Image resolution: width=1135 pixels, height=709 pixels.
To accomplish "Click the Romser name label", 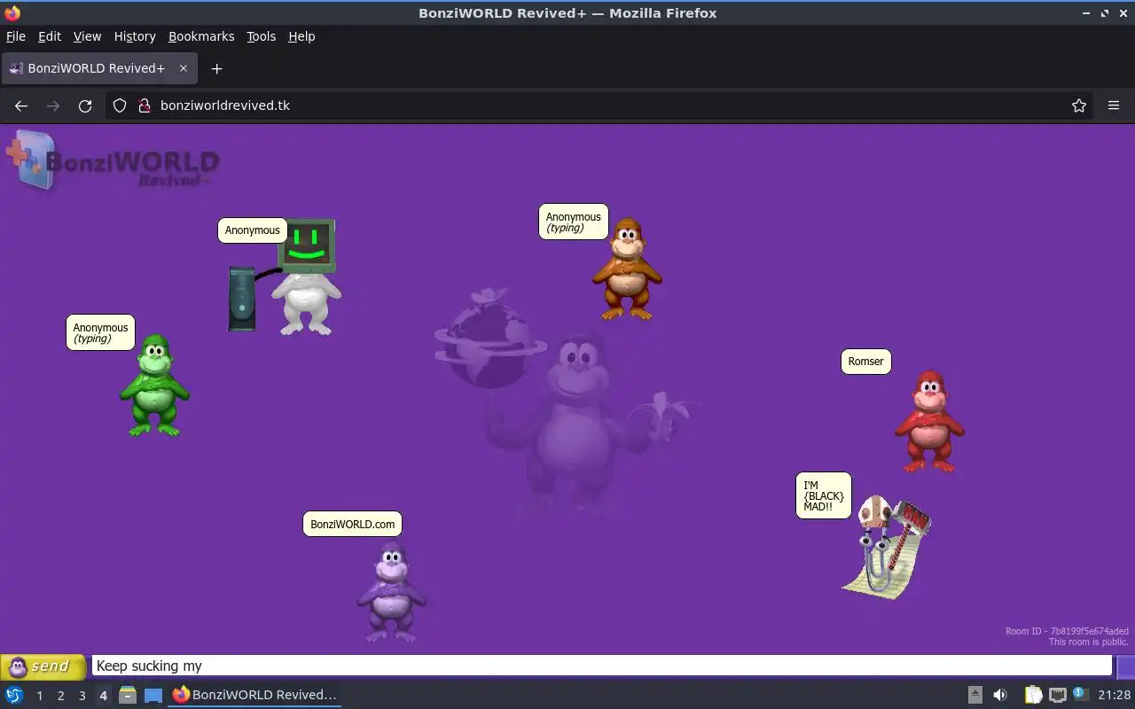I will [866, 362].
